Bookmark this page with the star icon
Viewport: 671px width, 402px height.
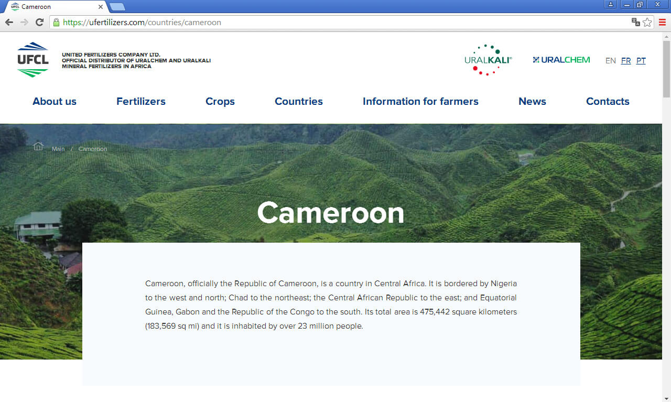(x=647, y=23)
